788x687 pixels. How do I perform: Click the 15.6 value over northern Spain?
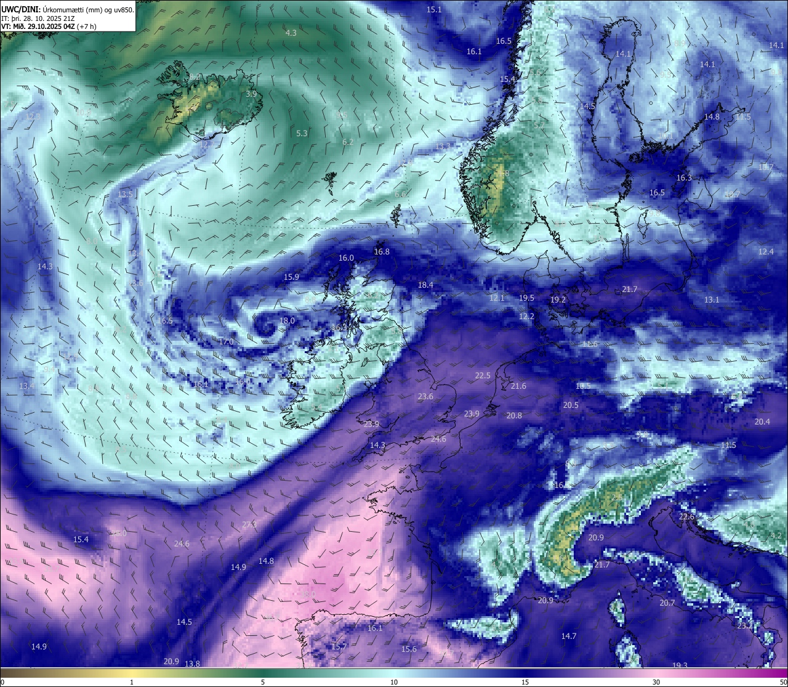(409, 649)
